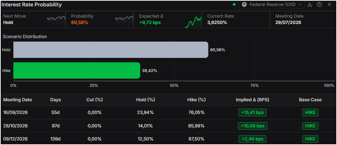Click the +2,46 bps badge
Viewport: 337px width, 145px height.
point(252,139)
